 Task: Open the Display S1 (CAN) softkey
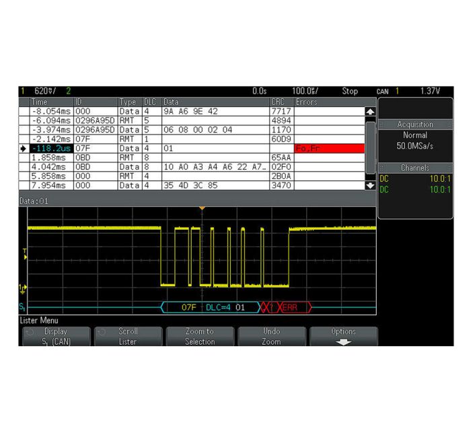click(x=56, y=336)
